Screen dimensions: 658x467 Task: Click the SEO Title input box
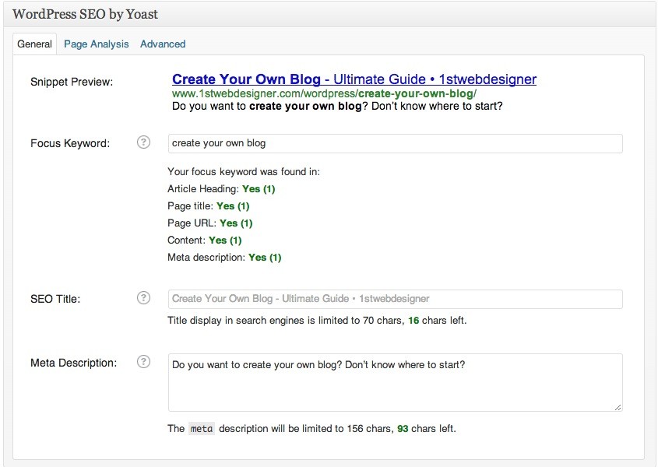tap(395, 299)
